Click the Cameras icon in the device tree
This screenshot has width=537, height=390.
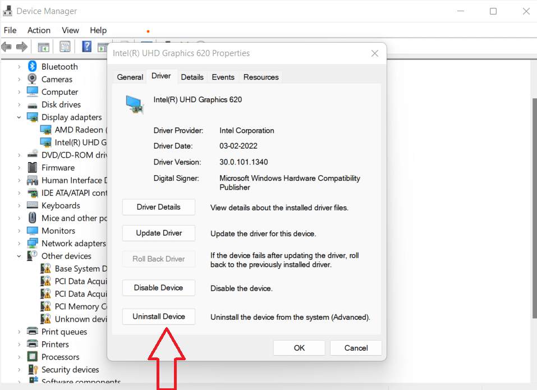pyautogui.click(x=32, y=79)
